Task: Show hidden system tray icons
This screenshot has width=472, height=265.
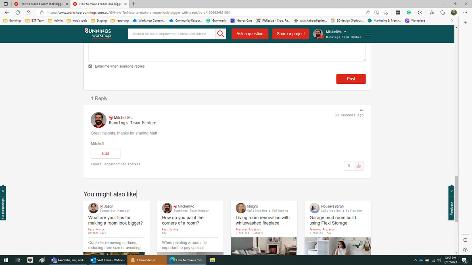Action: (x=415, y=260)
